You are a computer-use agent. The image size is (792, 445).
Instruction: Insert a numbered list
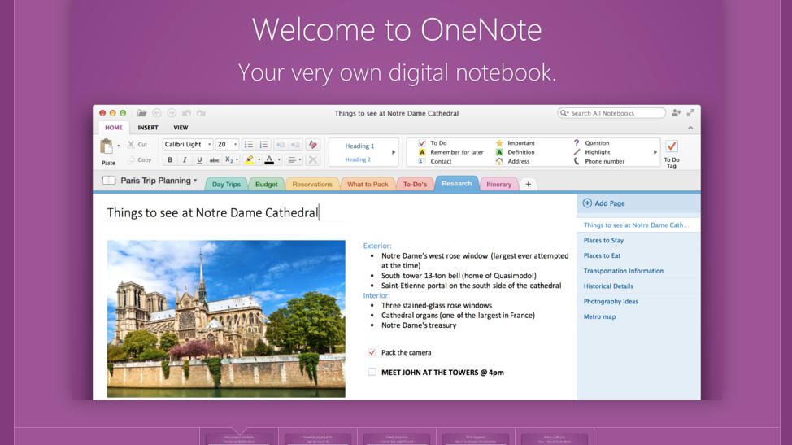pos(263,145)
